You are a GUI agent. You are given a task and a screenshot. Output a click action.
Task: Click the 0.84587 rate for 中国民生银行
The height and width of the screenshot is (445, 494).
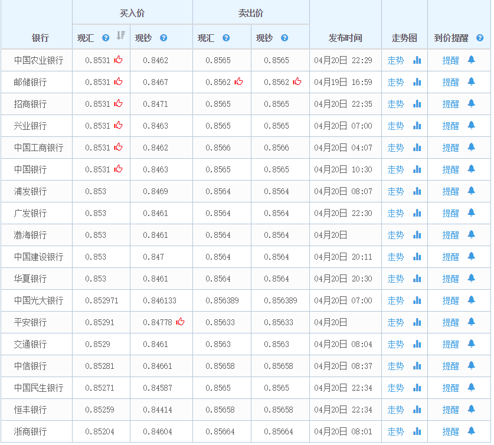[158, 388]
